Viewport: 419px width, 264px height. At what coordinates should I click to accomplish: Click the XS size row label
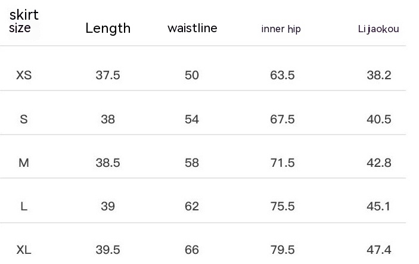(24, 75)
